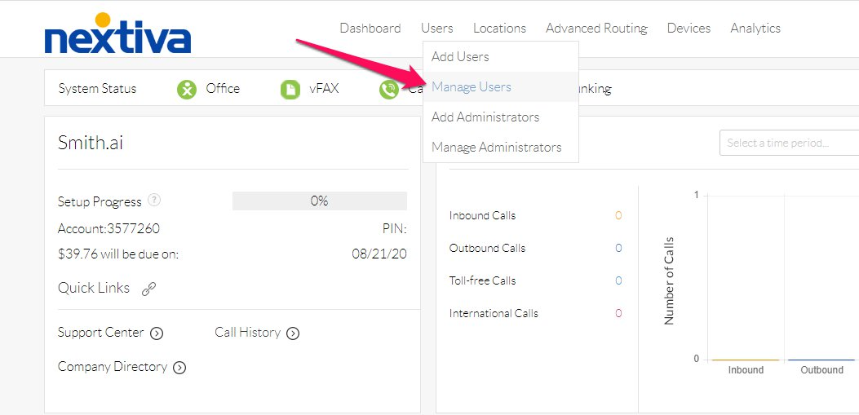Screen dimensions: 859x415
Task: Click the arrow icon beside Support Center
Action: (157, 333)
